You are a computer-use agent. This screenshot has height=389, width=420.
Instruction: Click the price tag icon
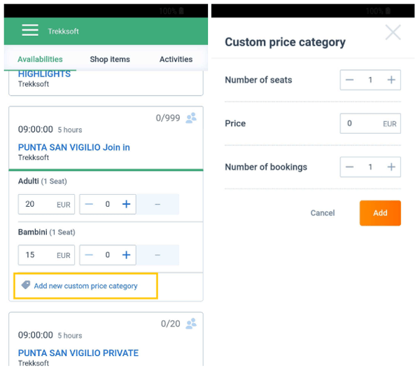point(26,285)
